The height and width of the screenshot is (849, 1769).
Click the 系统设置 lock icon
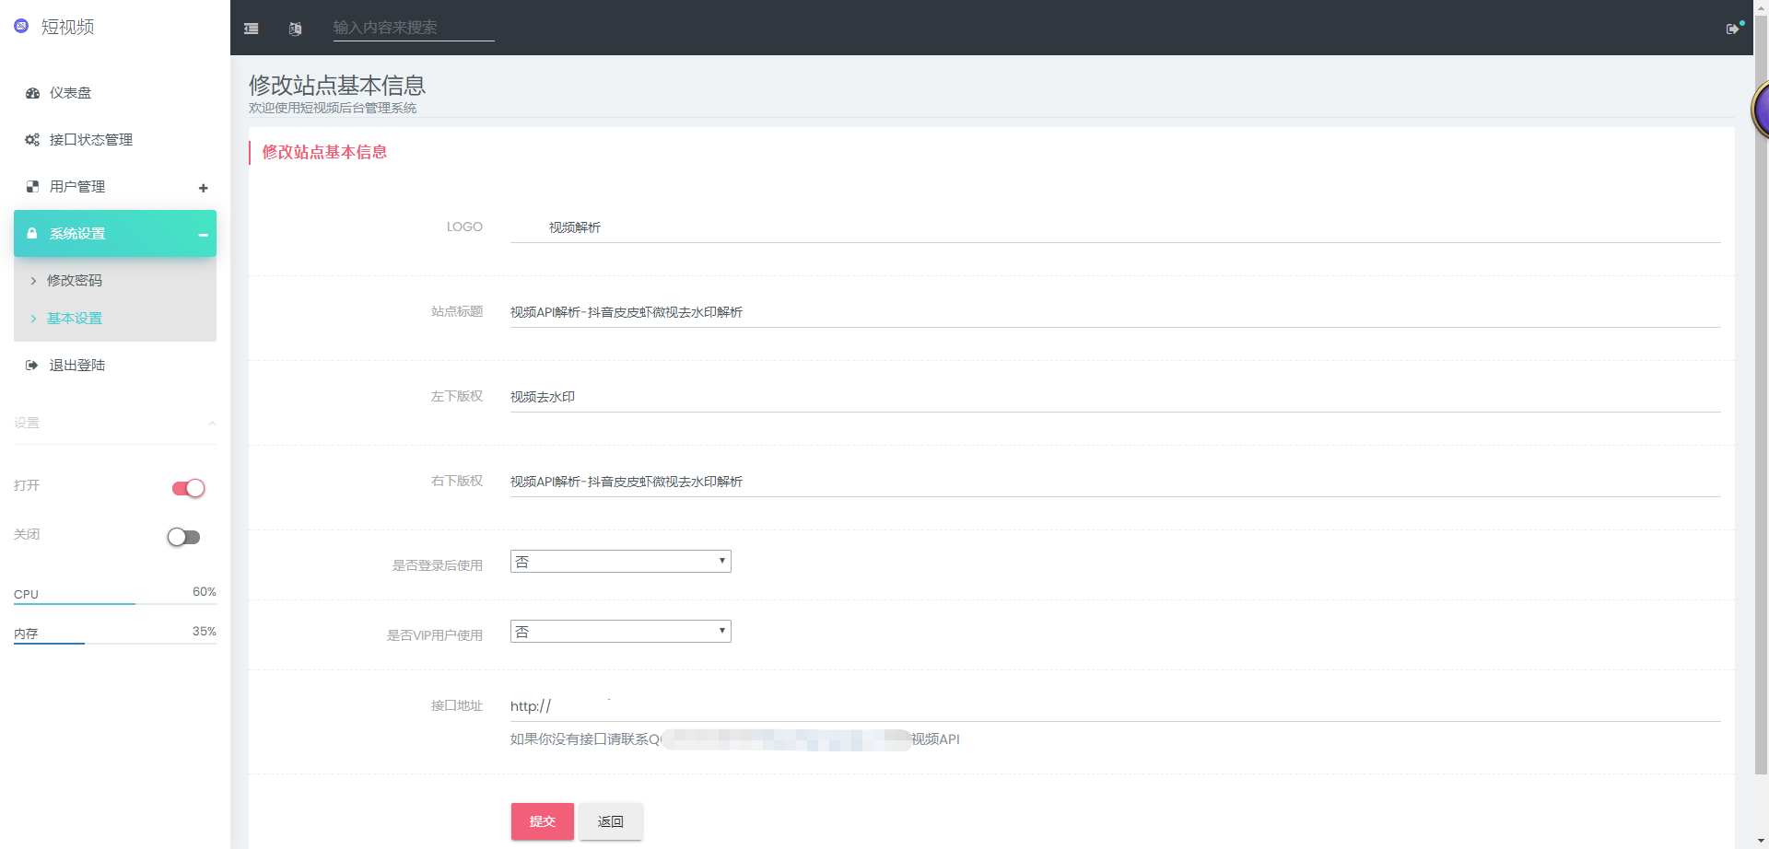pyautogui.click(x=32, y=234)
